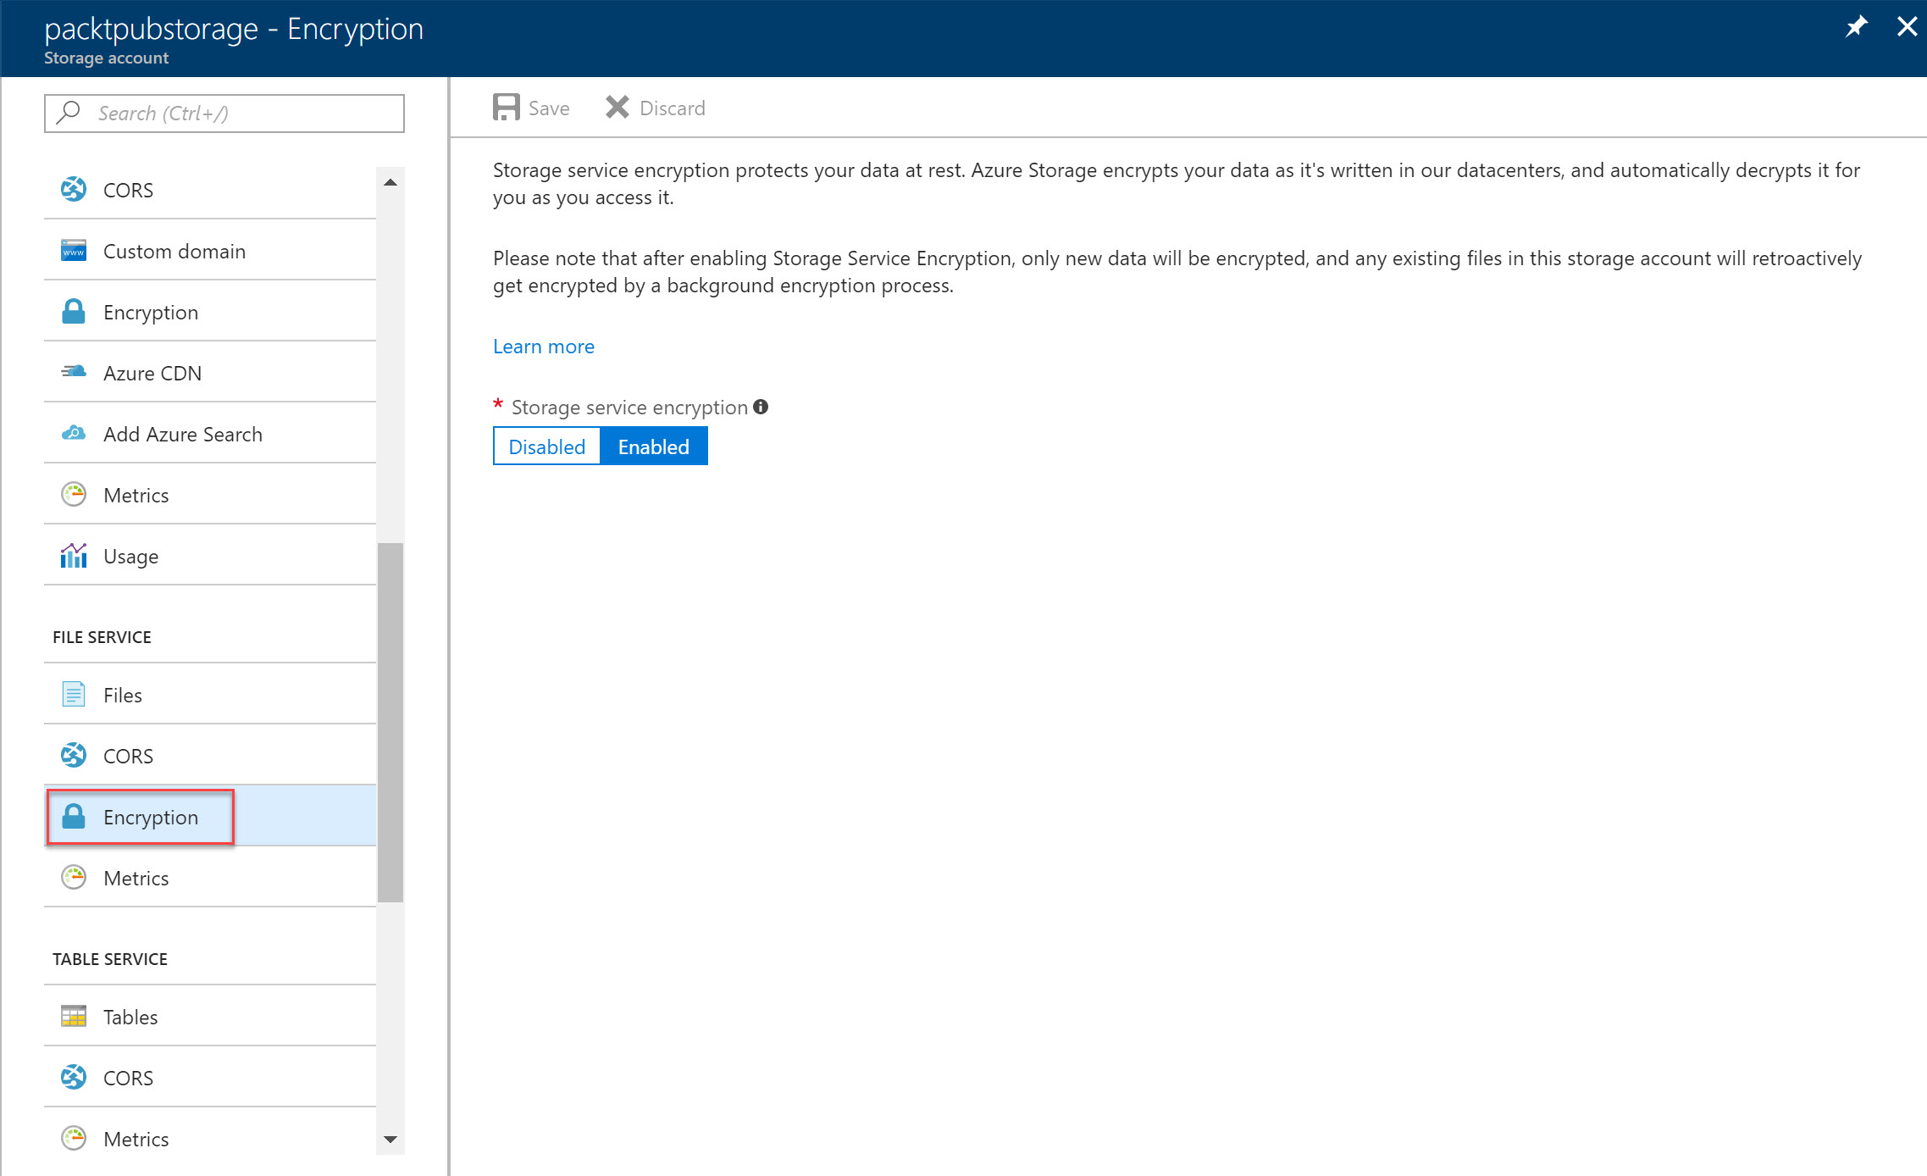Click the menu scrollbar up arrow
This screenshot has height=1176, width=1927.
(390, 182)
